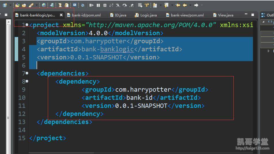The width and height of the screenshot is (274, 154).
Task: Click the Last Edit Location arrow icon
Action: pyautogui.click(x=178, y=5)
